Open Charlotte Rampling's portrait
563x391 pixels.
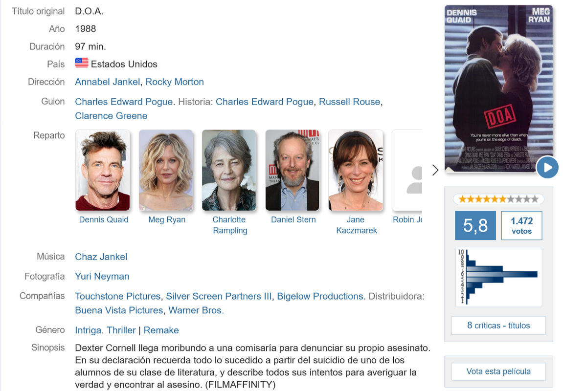(229, 170)
